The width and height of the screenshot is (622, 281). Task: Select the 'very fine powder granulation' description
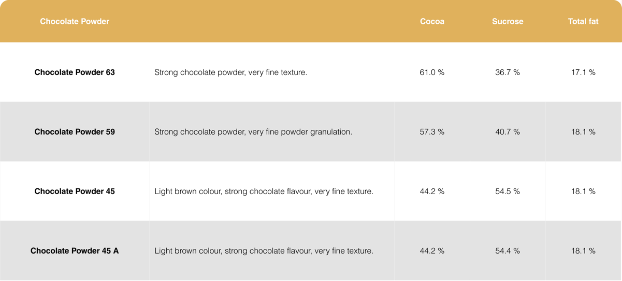pyautogui.click(x=253, y=132)
